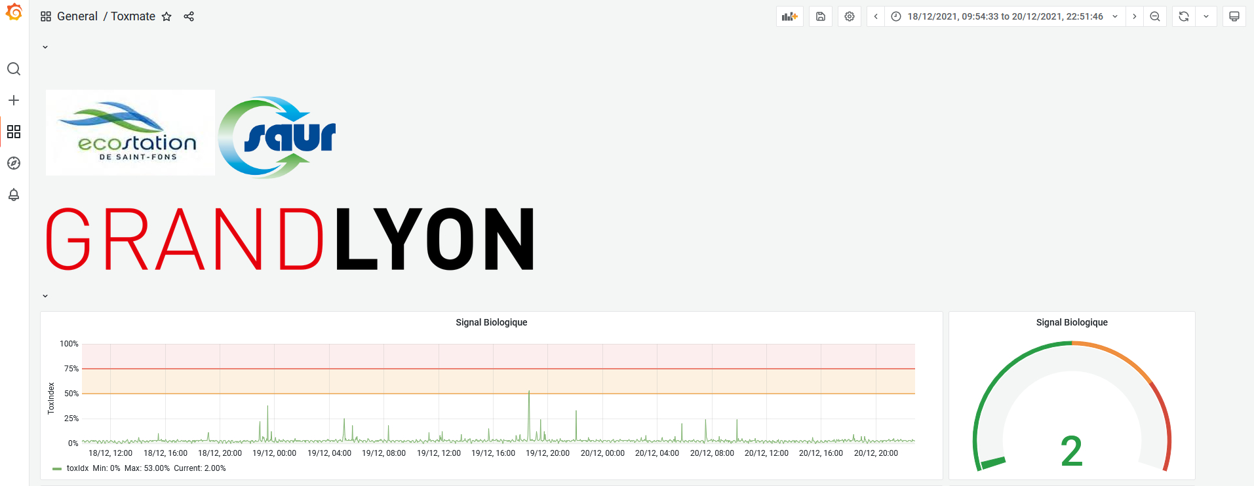Image resolution: width=1254 pixels, height=486 pixels.
Task: Click the Ecostation de Saint-Fons logo
Action: click(130, 132)
